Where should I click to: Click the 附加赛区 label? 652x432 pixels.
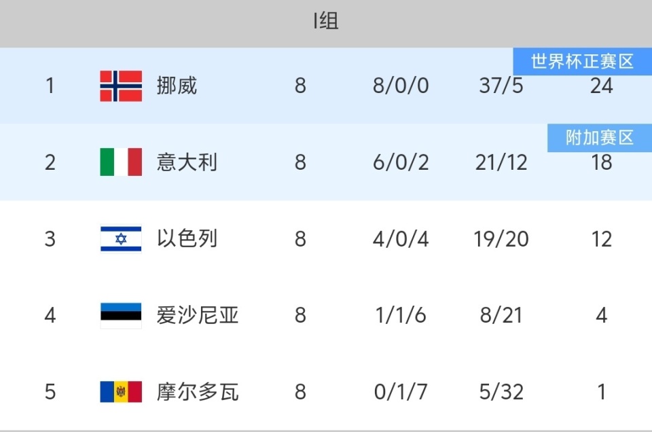[x=599, y=138]
